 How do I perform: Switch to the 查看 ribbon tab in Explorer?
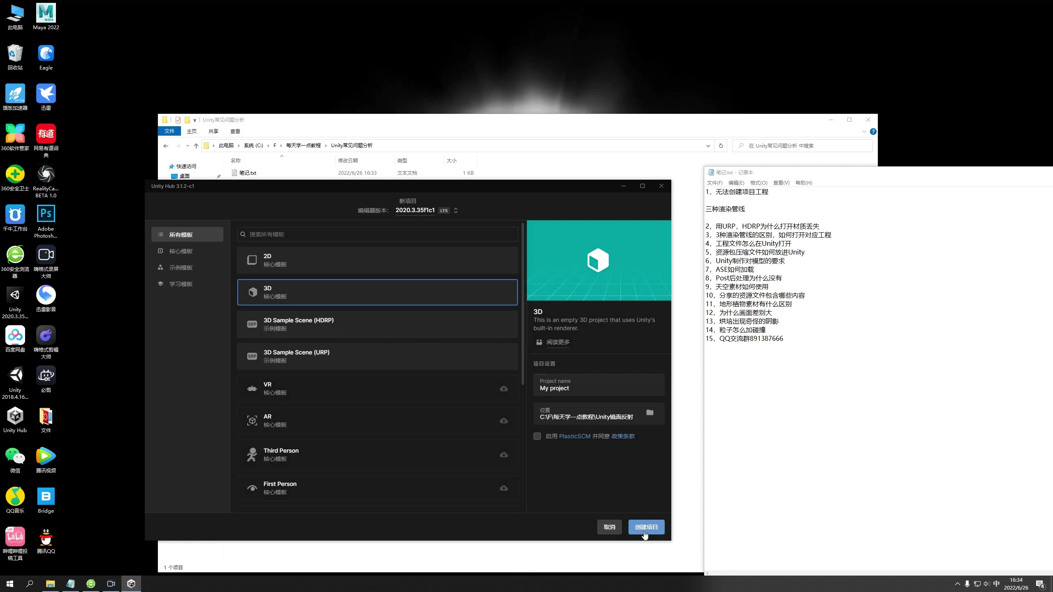click(234, 131)
